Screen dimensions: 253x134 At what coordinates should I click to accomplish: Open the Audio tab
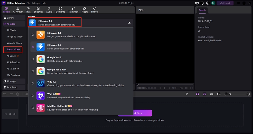(49, 10)
